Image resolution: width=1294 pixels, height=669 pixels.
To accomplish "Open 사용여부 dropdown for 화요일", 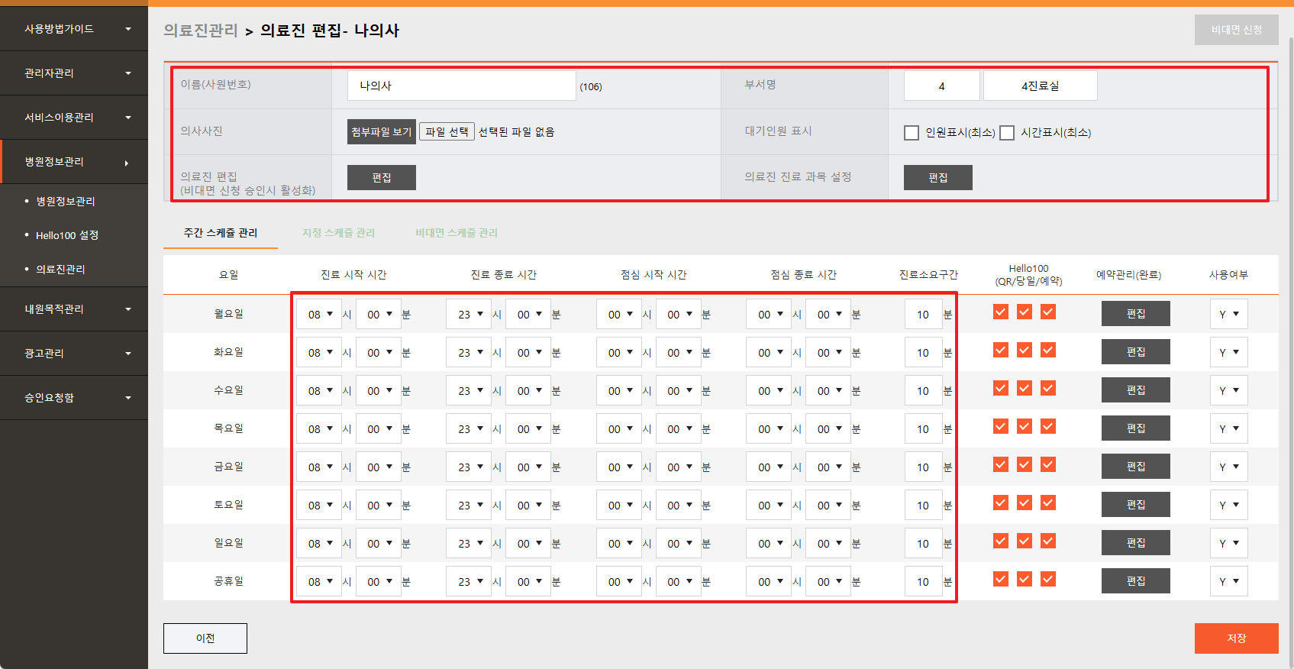I will pos(1228,352).
